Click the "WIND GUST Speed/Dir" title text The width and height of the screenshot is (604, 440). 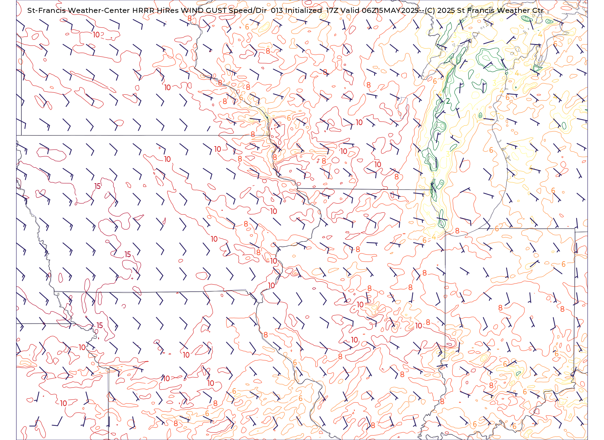tap(224, 10)
